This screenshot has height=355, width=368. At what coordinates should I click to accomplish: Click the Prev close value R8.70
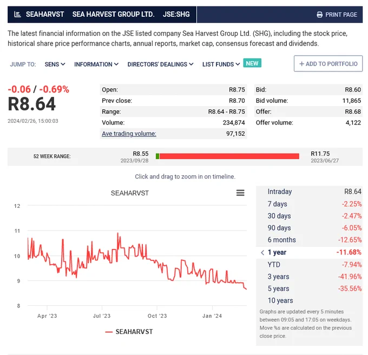pyautogui.click(x=237, y=101)
